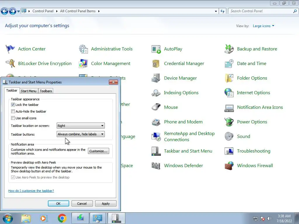Click the Windows Defender wall icon

tap(156, 166)
